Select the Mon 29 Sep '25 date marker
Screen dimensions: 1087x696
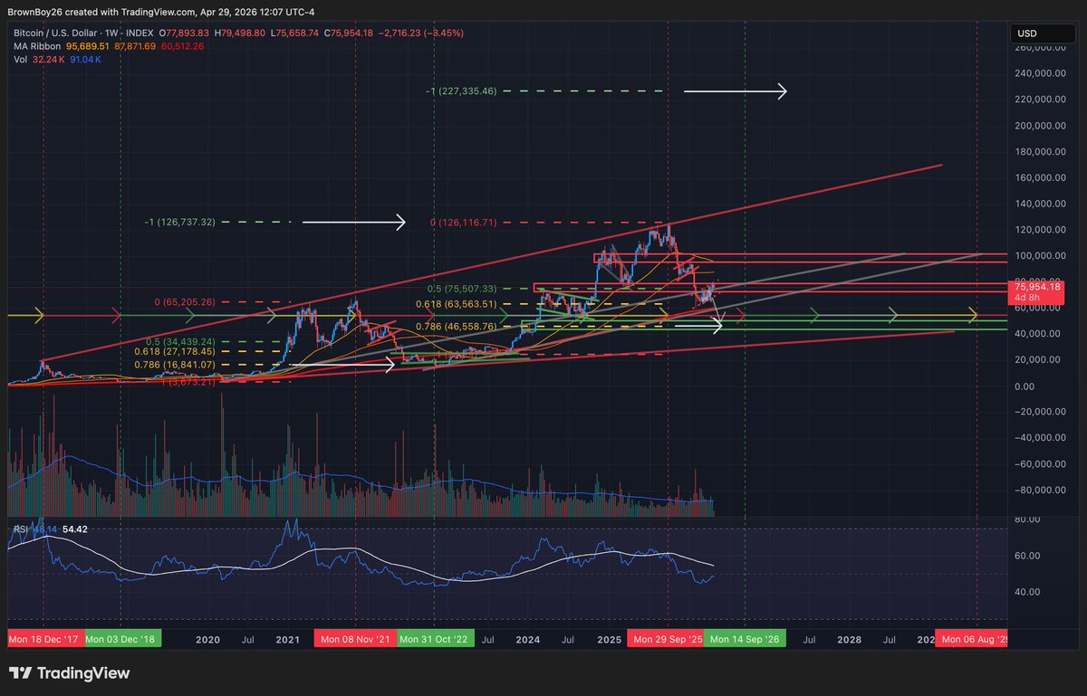667,639
